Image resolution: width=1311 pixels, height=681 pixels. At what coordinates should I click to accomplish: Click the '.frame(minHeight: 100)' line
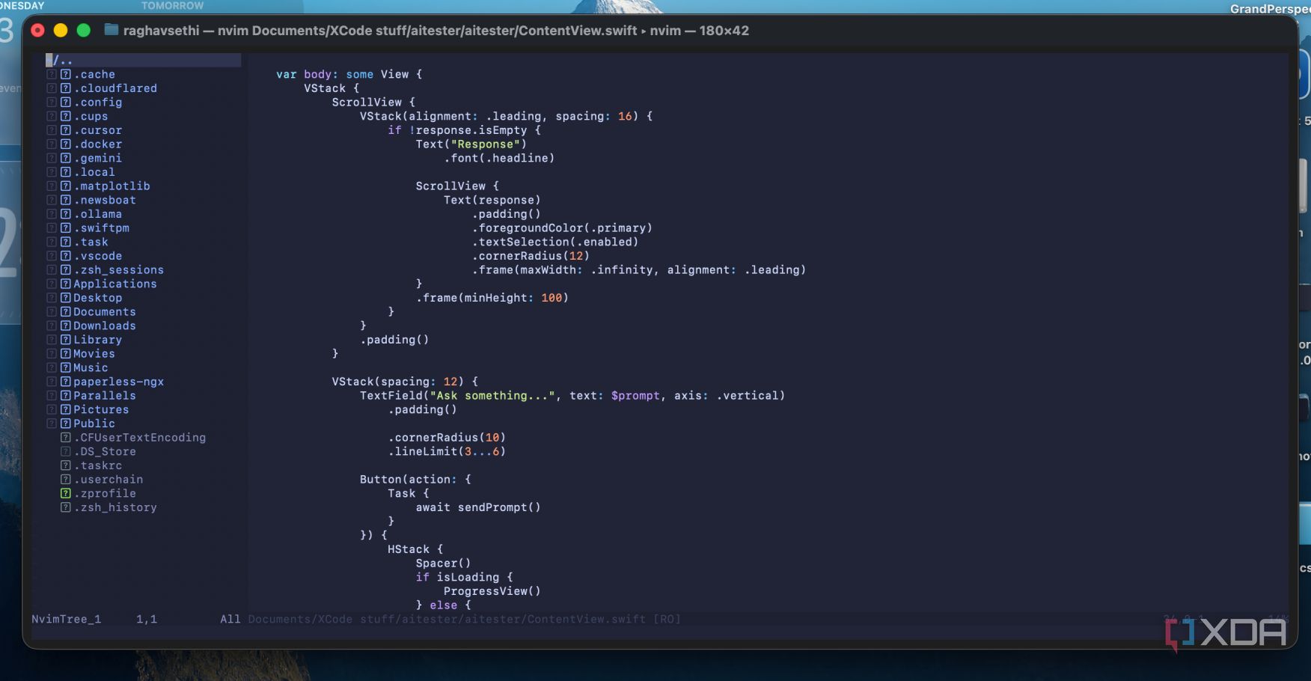pyautogui.click(x=492, y=298)
